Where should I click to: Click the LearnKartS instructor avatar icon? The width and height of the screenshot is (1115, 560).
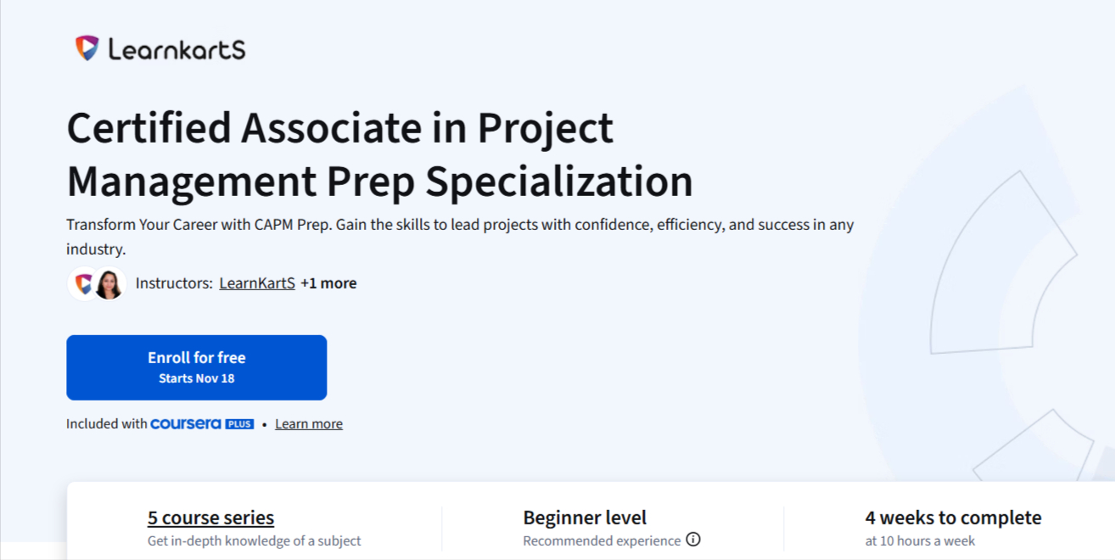tap(84, 283)
